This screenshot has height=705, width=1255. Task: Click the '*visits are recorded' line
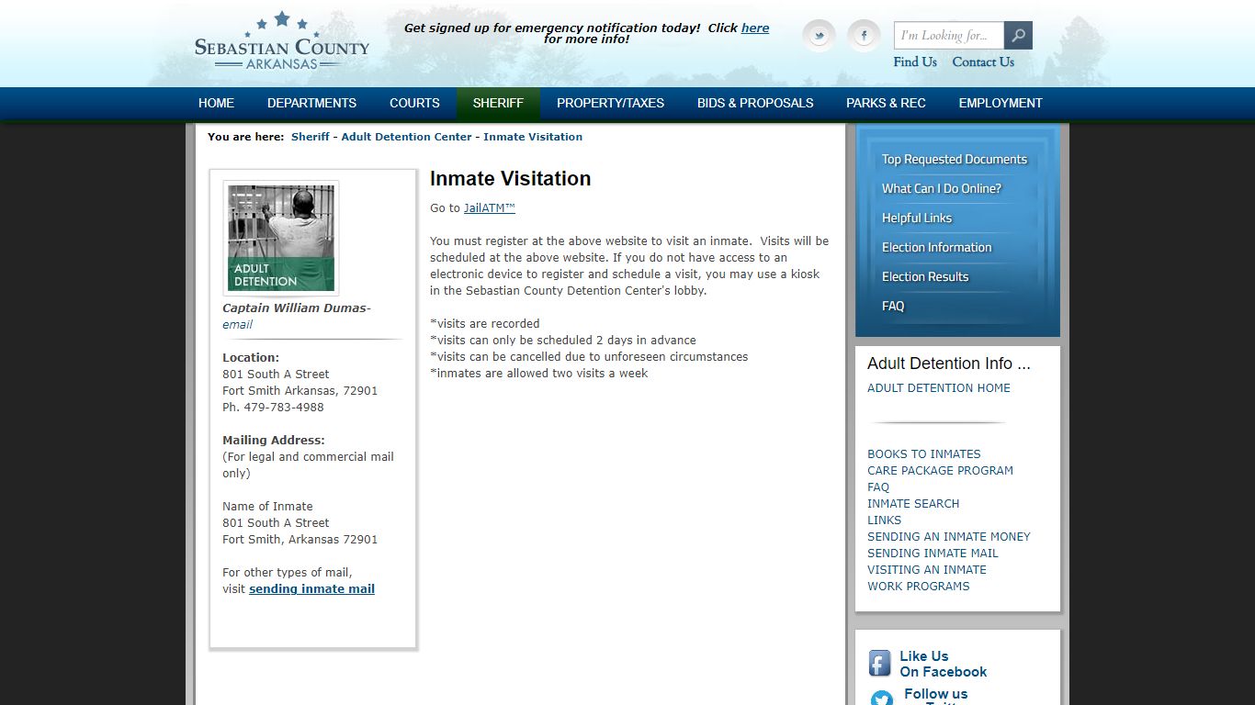click(485, 324)
